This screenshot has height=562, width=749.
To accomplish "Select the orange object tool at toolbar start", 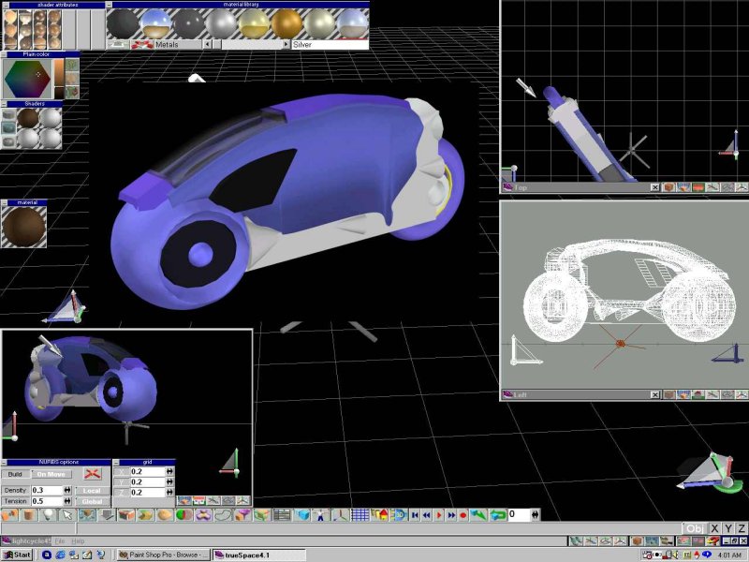I will click(9, 514).
